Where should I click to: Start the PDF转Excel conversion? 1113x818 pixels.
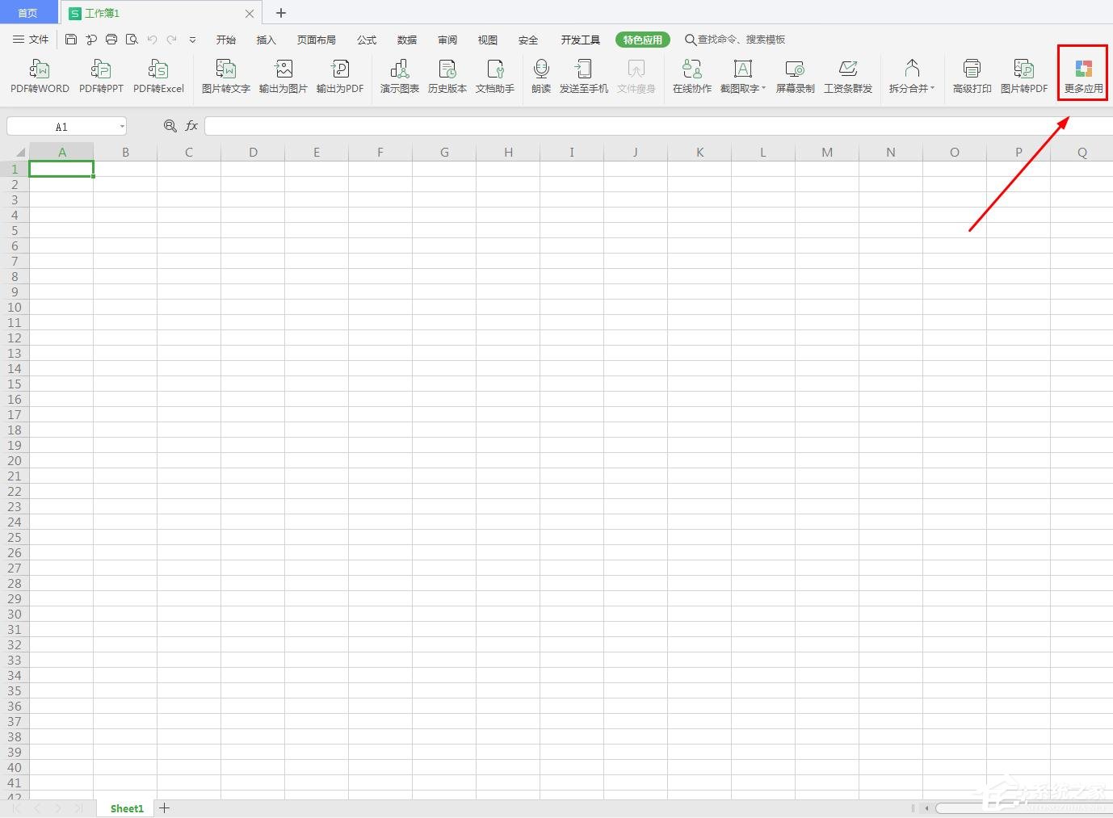pyautogui.click(x=158, y=77)
